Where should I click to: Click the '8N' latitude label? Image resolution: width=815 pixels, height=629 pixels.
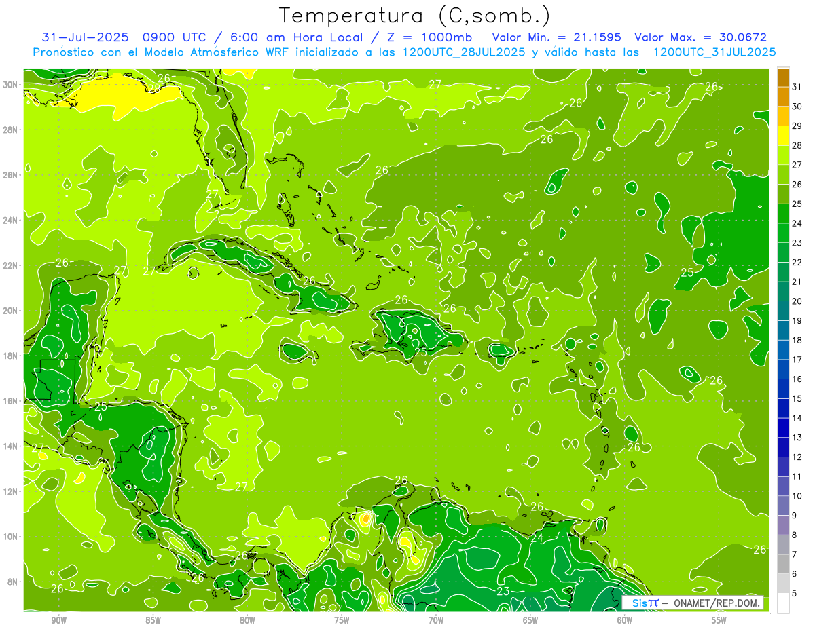coord(13,582)
